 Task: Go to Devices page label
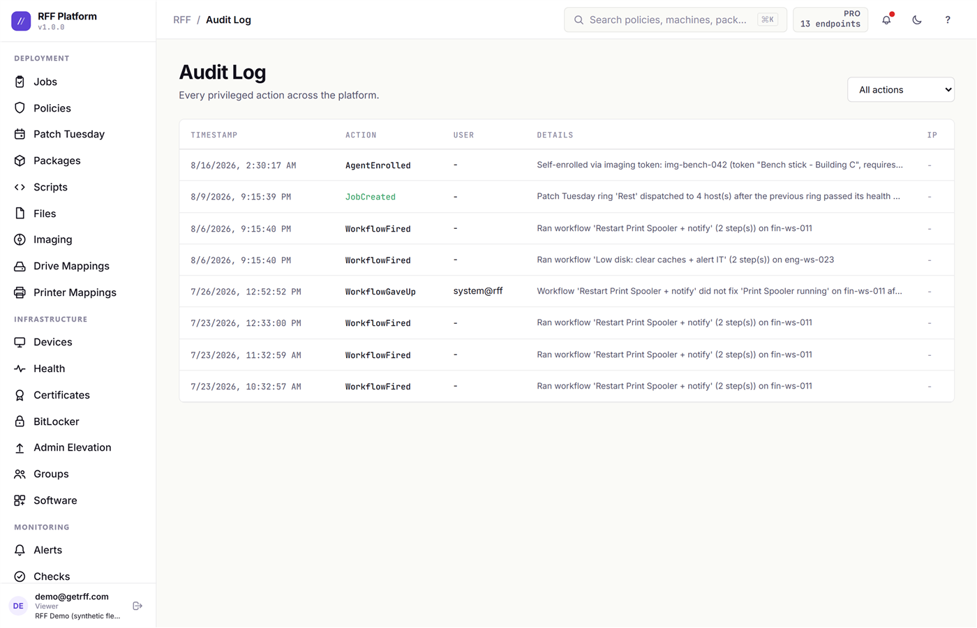coord(53,342)
